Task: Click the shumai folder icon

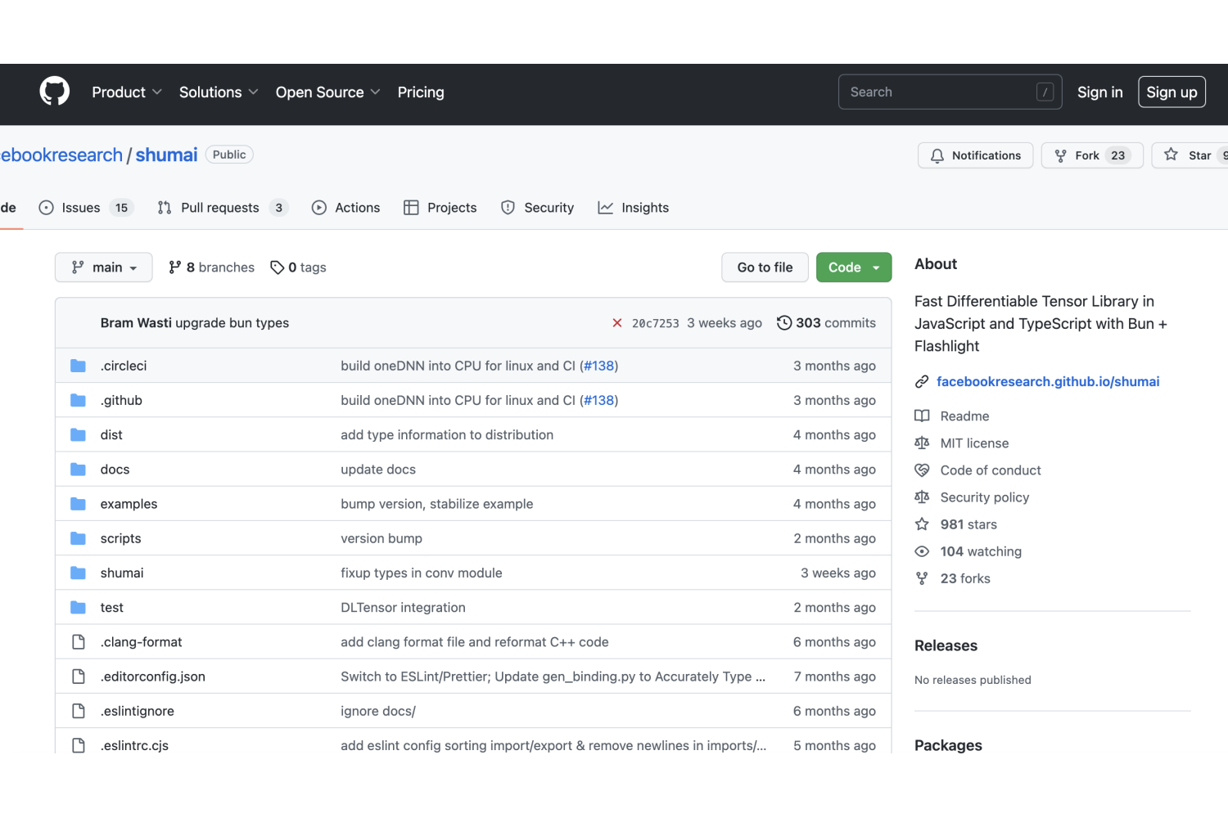Action: click(78, 573)
